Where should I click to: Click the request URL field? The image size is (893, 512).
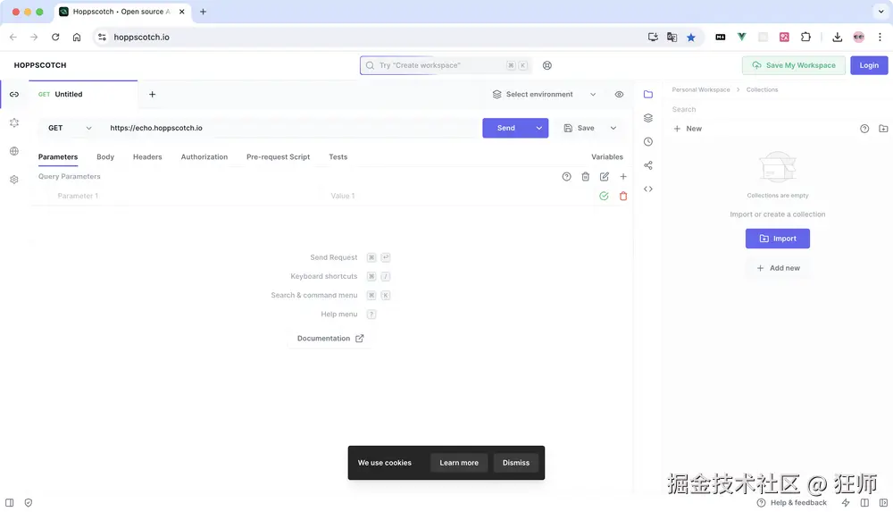click(290, 129)
